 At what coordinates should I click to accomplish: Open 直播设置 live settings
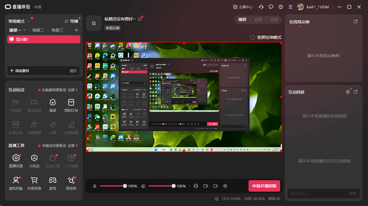click(x=16, y=161)
